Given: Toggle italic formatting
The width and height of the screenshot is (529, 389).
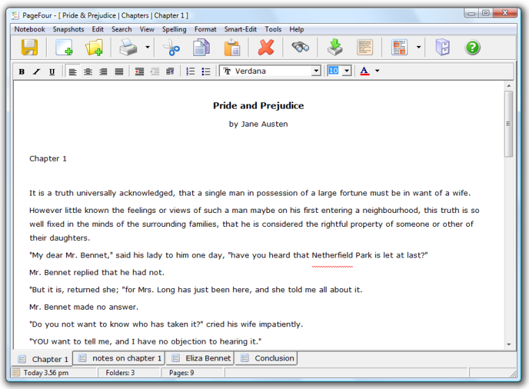Looking at the screenshot, I should click(x=37, y=72).
